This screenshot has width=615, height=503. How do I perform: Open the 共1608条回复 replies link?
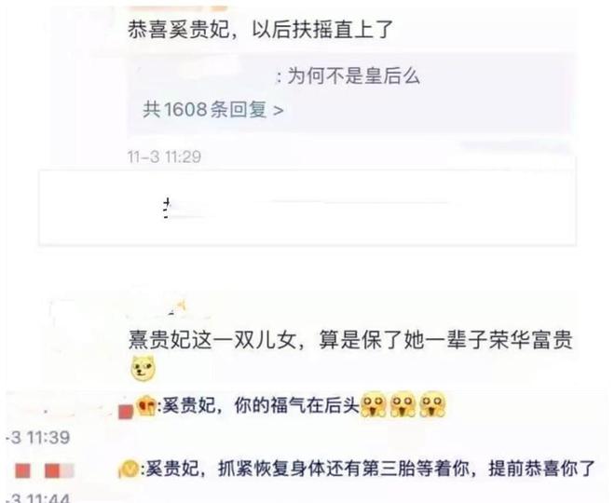tap(213, 109)
